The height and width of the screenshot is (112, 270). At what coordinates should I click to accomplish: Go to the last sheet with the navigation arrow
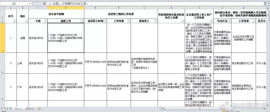point(10,108)
